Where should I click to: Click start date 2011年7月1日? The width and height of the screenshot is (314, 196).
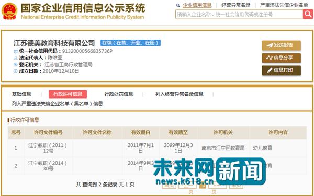141,148
